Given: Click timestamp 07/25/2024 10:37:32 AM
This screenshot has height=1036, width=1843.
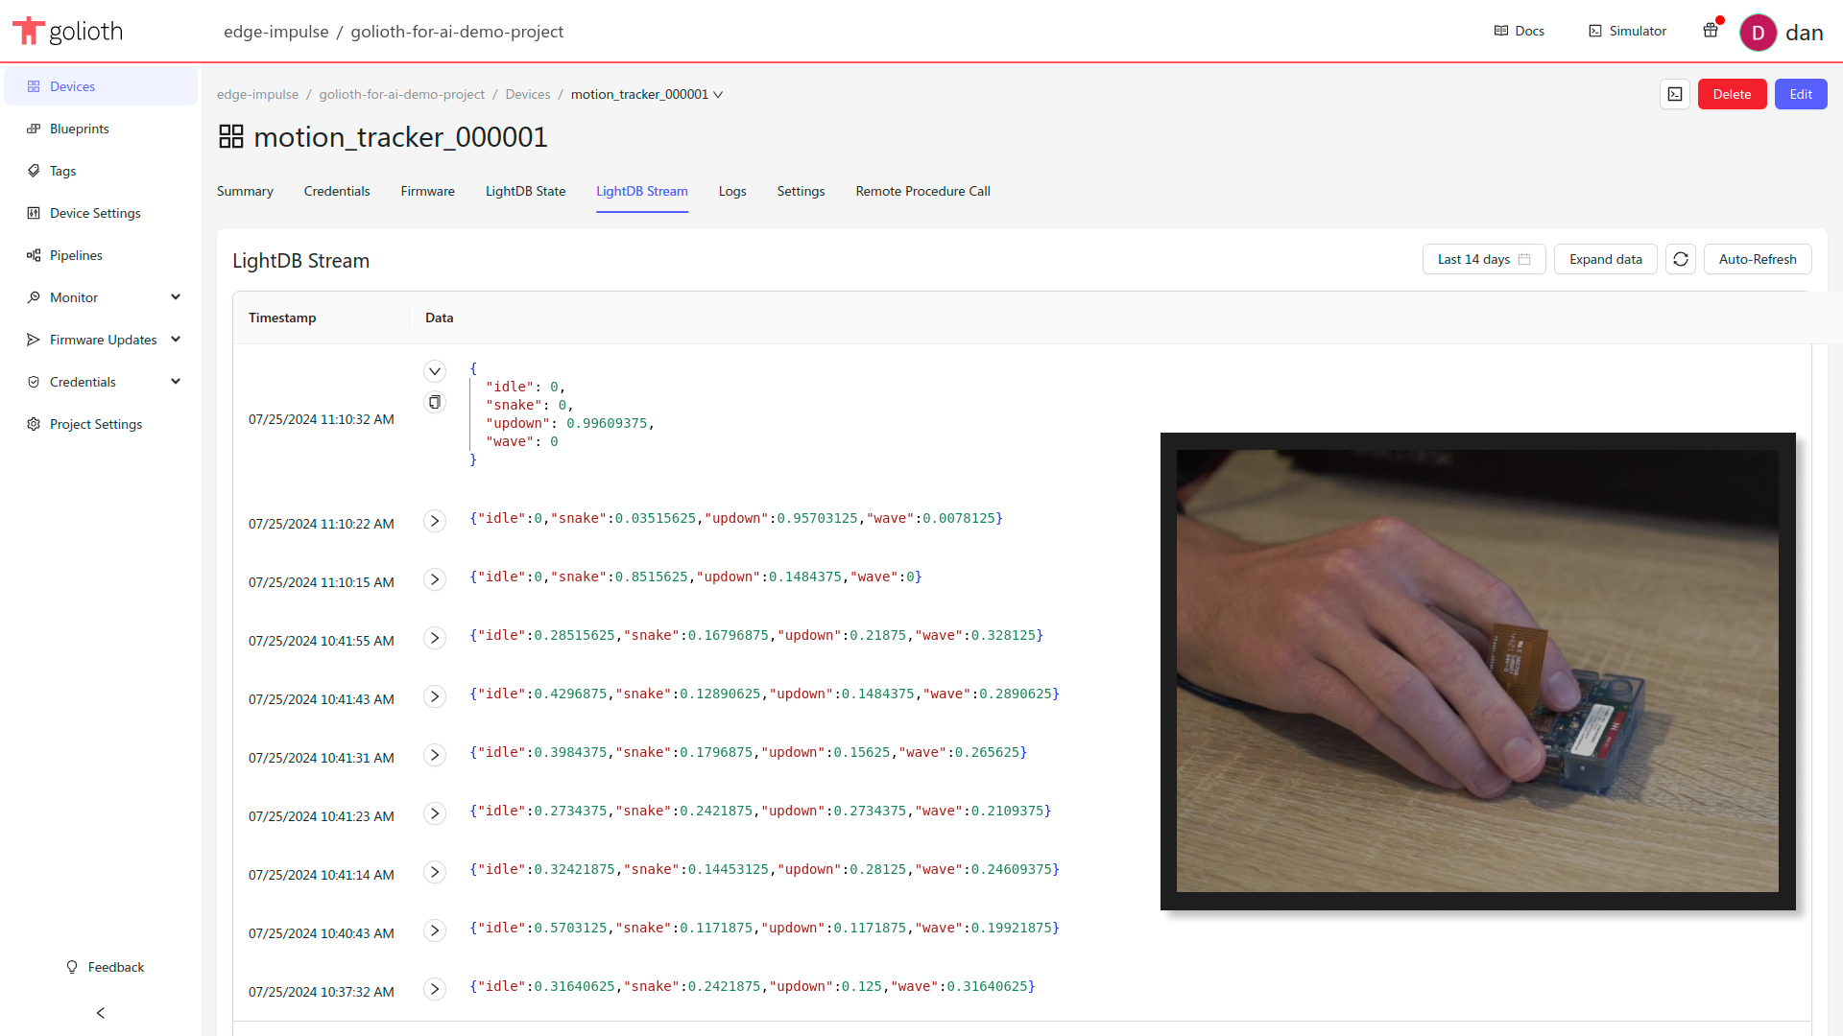Looking at the screenshot, I should (x=322, y=992).
